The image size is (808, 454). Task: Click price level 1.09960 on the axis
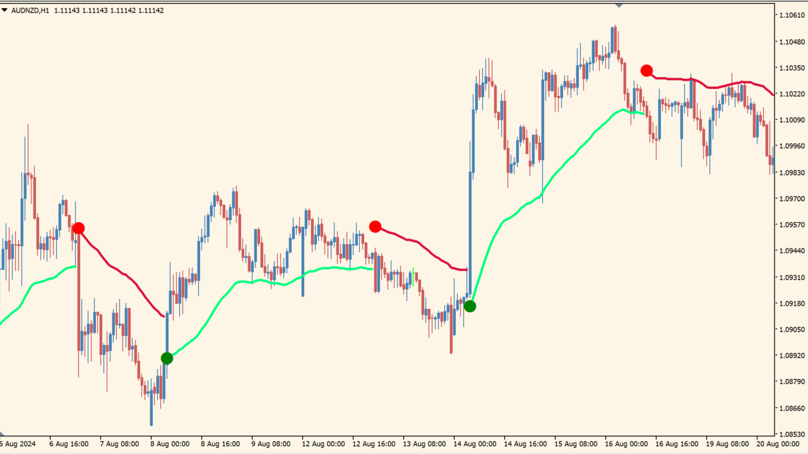pos(792,146)
